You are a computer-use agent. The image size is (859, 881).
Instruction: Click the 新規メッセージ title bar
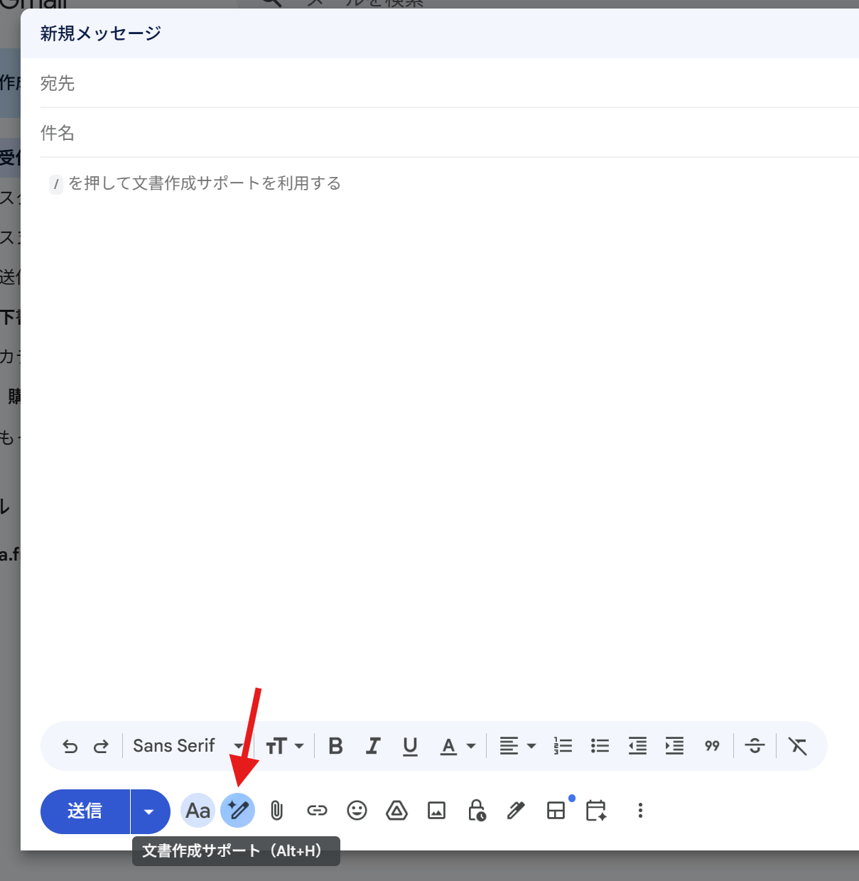point(440,33)
